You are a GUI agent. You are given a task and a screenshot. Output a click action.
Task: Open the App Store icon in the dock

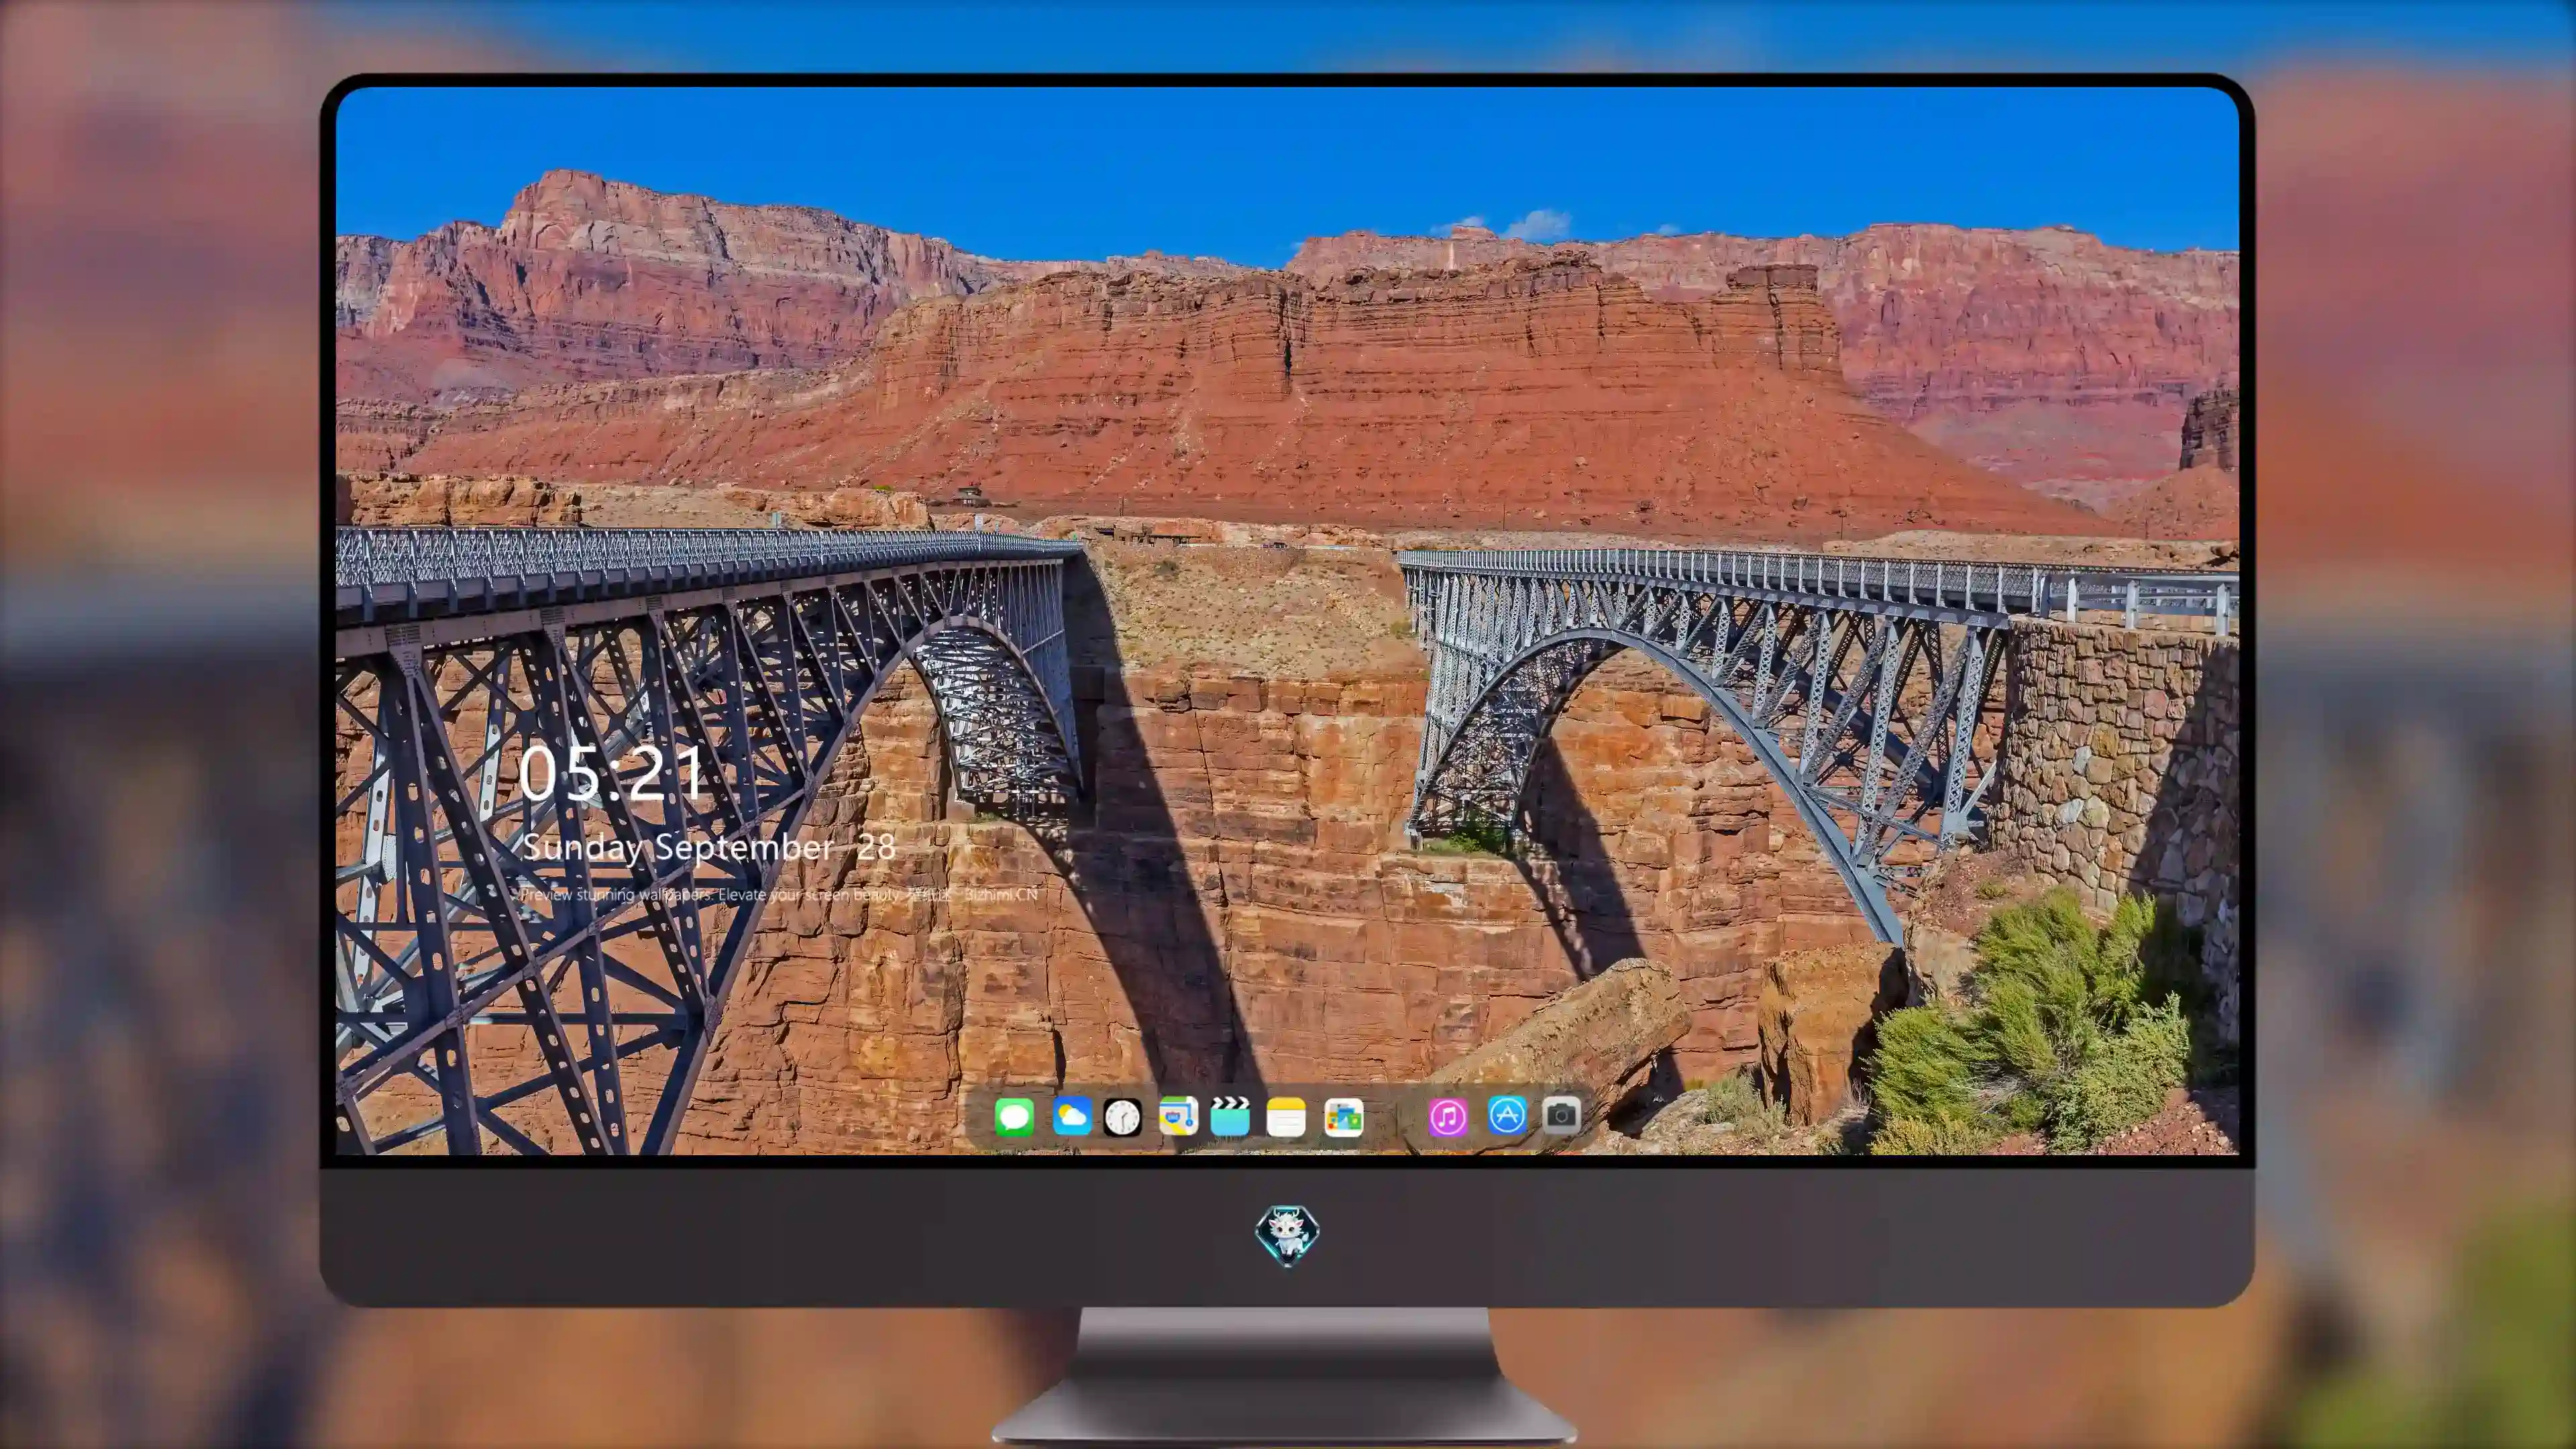[x=1507, y=1114]
